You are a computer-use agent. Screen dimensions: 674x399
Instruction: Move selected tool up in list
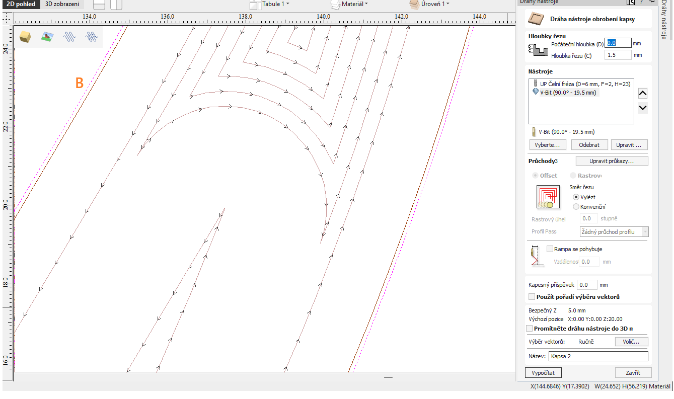tap(642, 93)
